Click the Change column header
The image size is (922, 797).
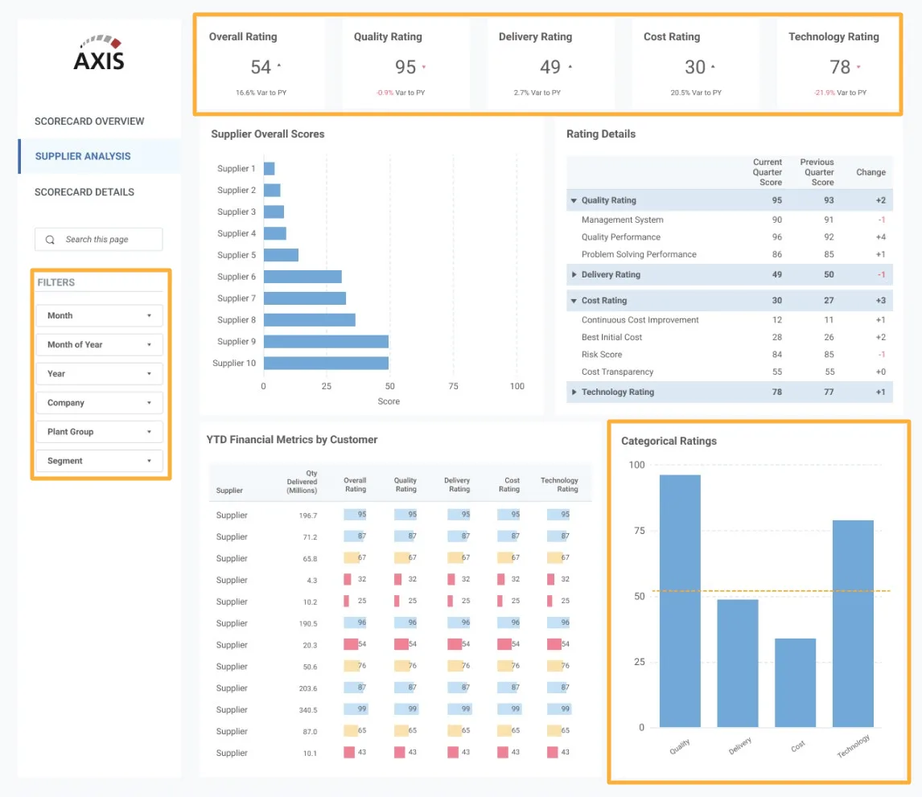[x=871, y=172]
